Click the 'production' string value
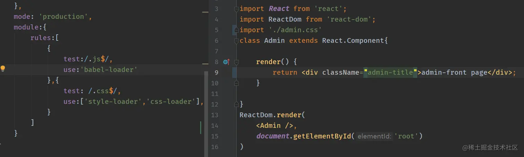The width and height of the screenshot is (524, 157). point(64,17)
